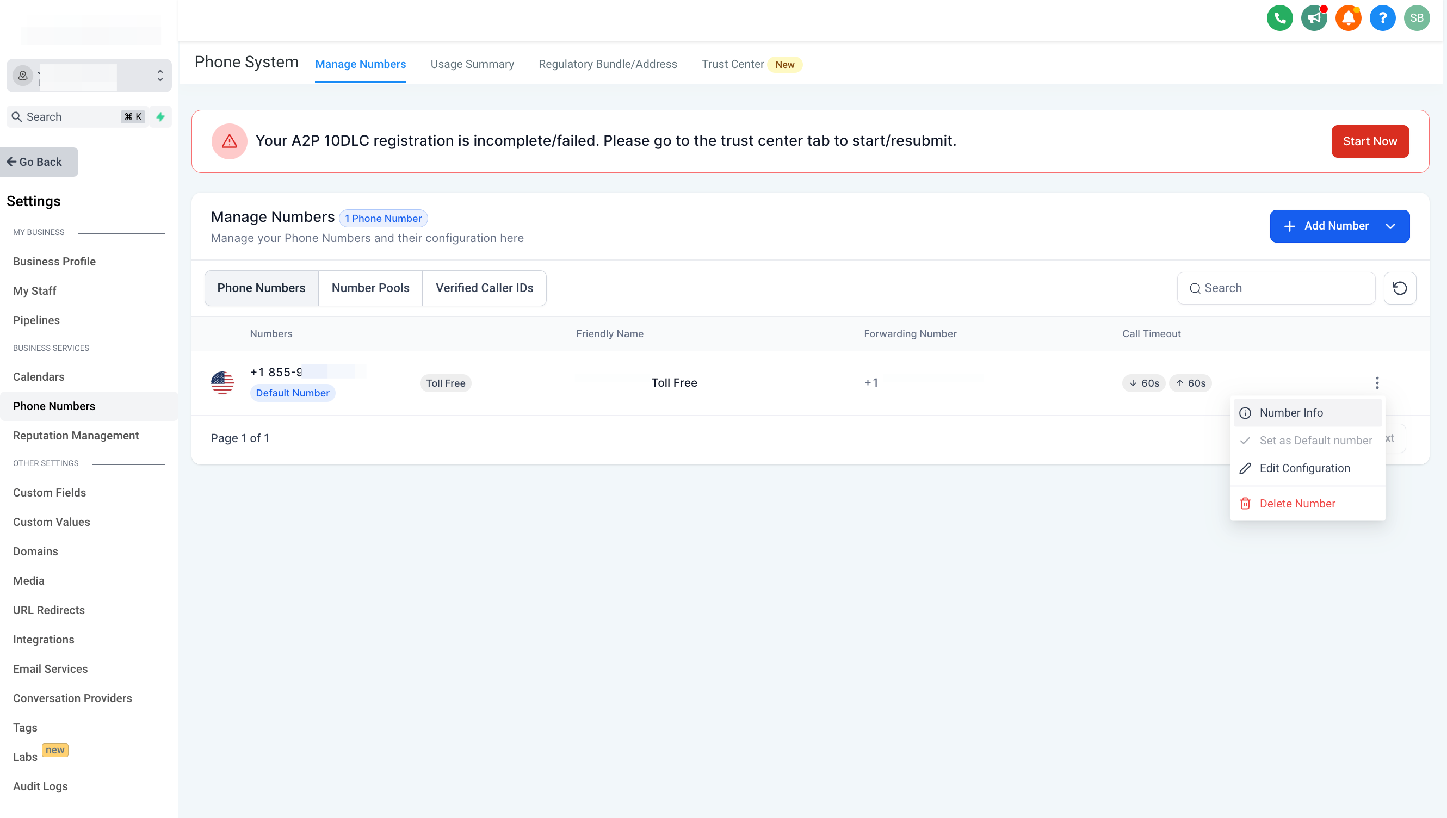Click the blue help question mark icon
Viewport: 1447px width, 818px height.
1382,18
